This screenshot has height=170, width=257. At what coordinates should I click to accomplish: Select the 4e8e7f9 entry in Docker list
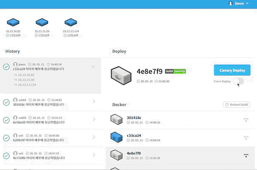point(180,155)
